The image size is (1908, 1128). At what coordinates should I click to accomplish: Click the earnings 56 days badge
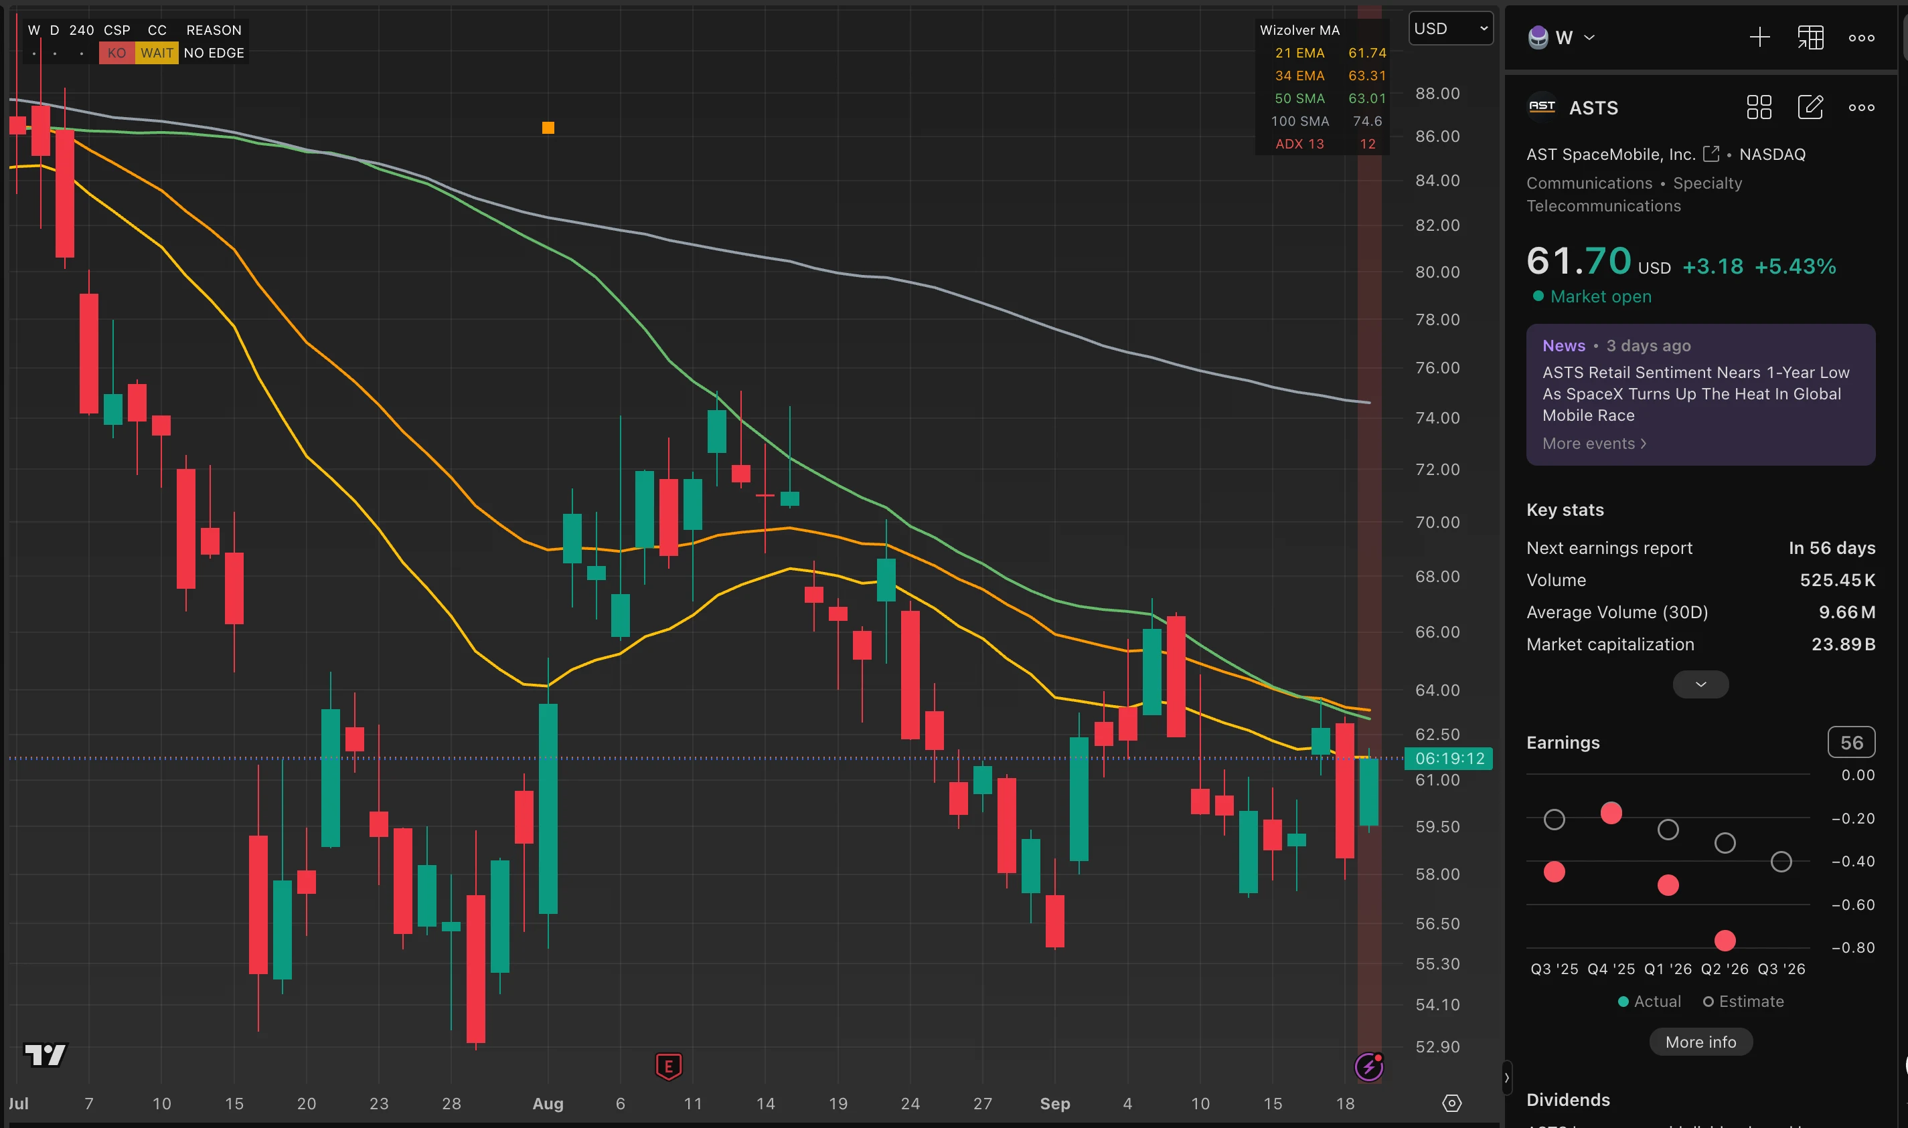(x=1851, y=742)
